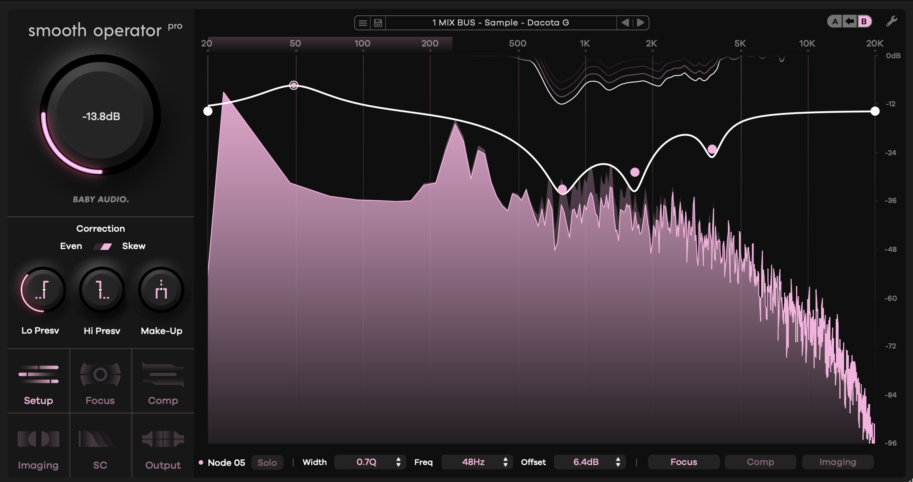
Task: Click the Hi Presv label text
Action: [x=102, y=331]
